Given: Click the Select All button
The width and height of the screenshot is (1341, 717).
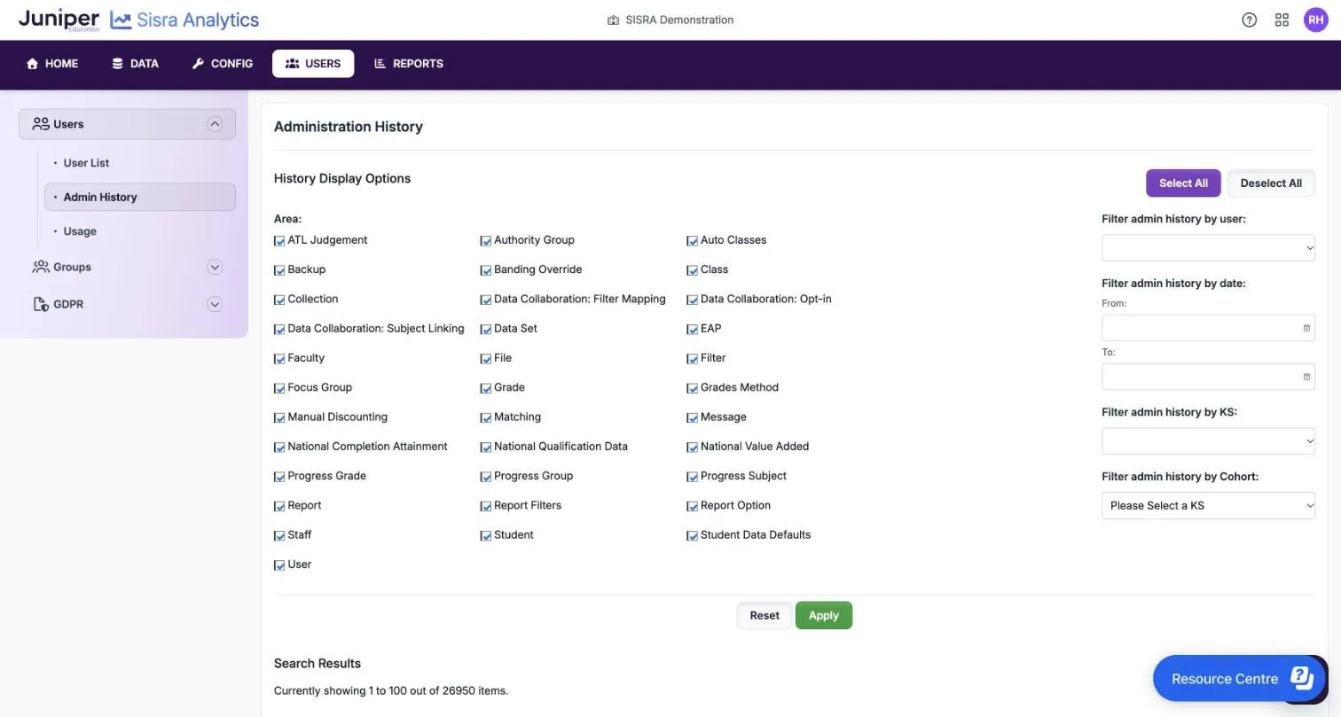Looking at the screenshot, I should [1183, 183].
